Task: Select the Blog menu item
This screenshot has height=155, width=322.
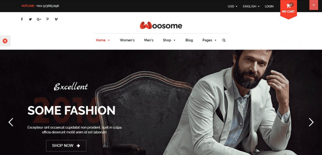Action: pyautogui.click(x=189, y=40)
